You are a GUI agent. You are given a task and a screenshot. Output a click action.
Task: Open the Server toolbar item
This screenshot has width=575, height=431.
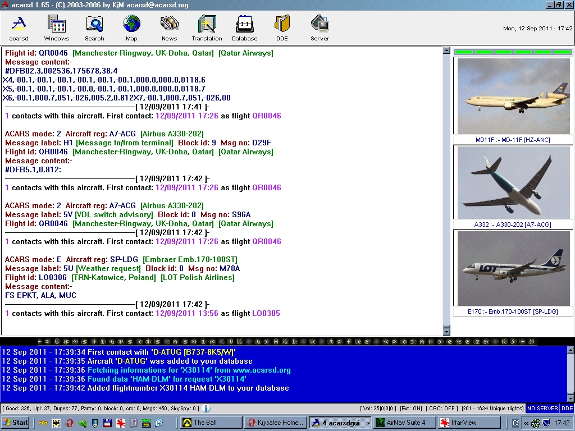[x=320, y=28]
